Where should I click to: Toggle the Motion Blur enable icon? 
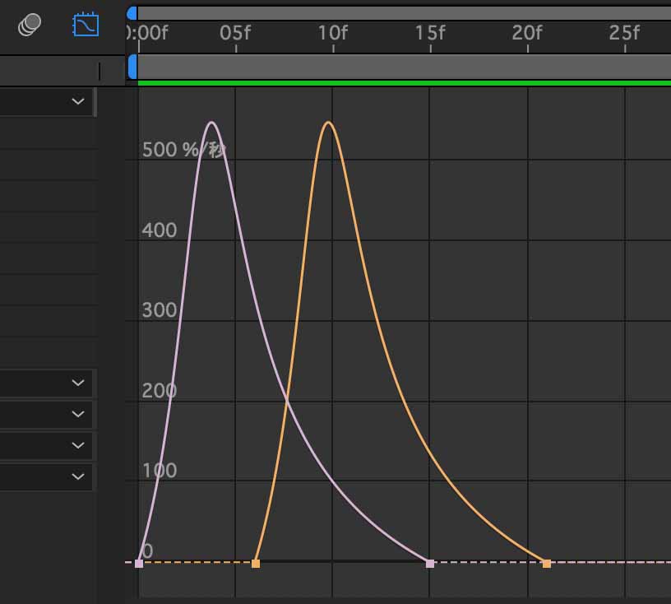(30, 25)
